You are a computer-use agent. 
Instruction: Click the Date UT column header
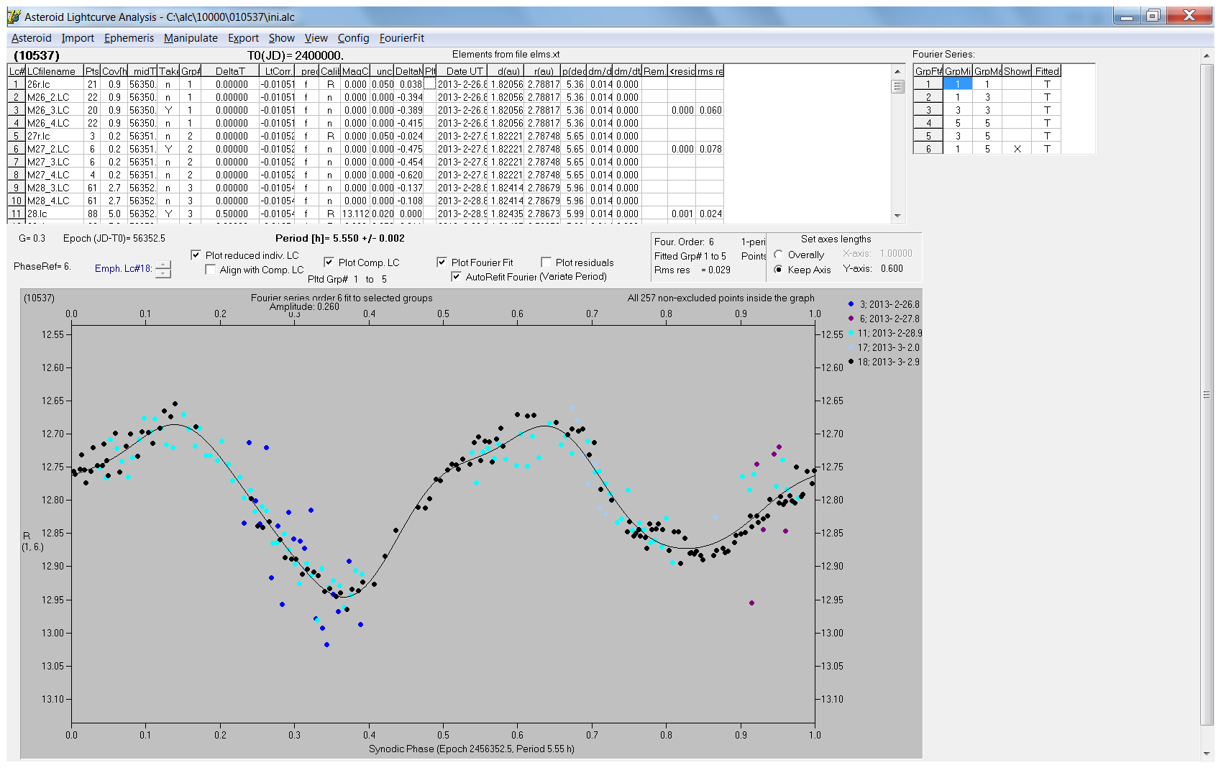tap(462, 71)
